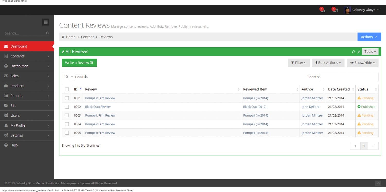Open the Filter dropdown

tap(299, 63)
